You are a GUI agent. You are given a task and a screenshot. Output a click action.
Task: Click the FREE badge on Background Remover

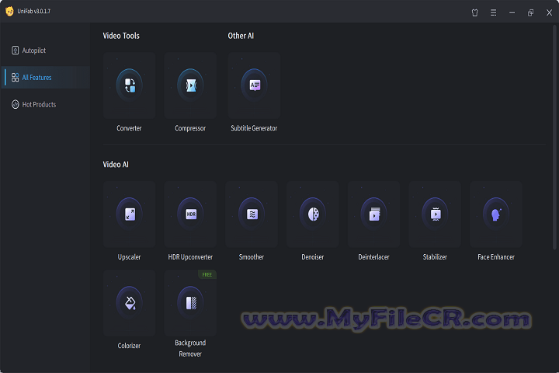[207, 274]
